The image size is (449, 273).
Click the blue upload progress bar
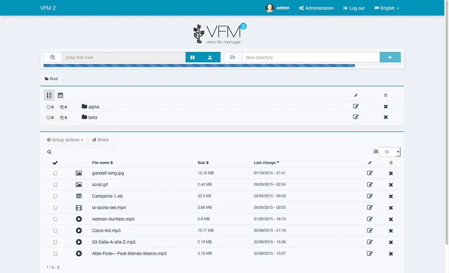point(199,66)
